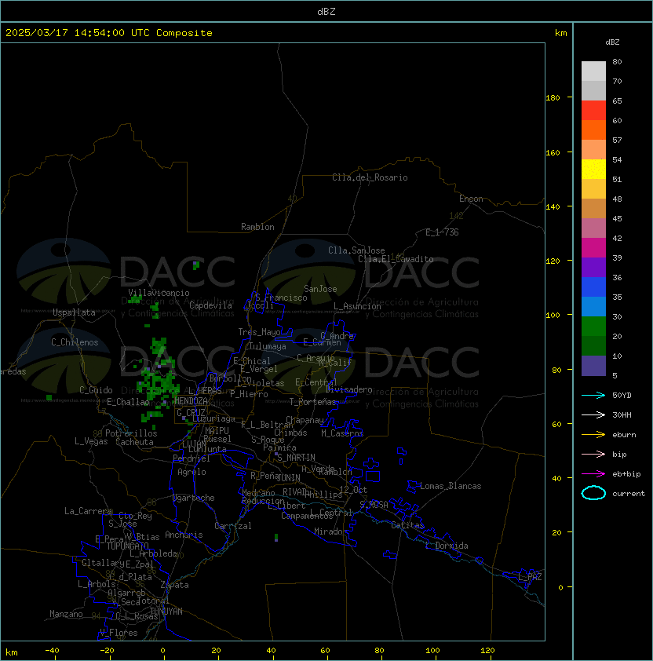The height and width of the screenshot is (661, 653).
Task: Click the '-40' tick on the horizontal axis
Action: point(52,651)
